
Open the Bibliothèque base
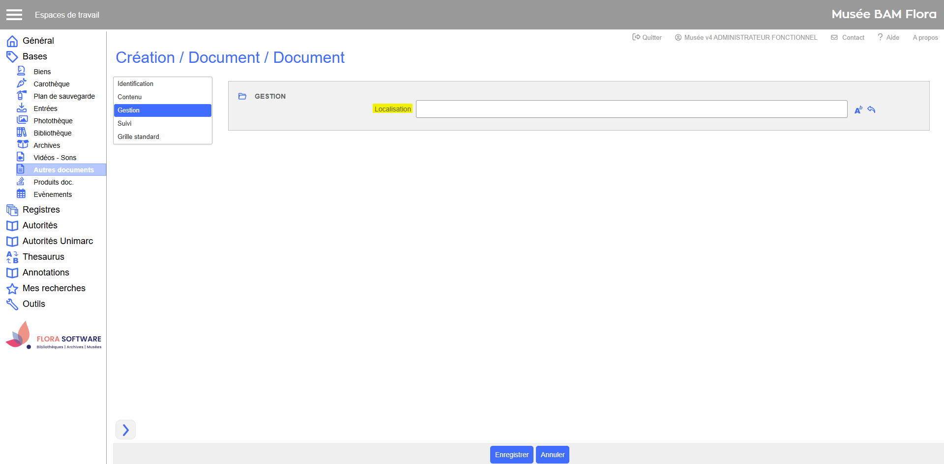[52, 133]
